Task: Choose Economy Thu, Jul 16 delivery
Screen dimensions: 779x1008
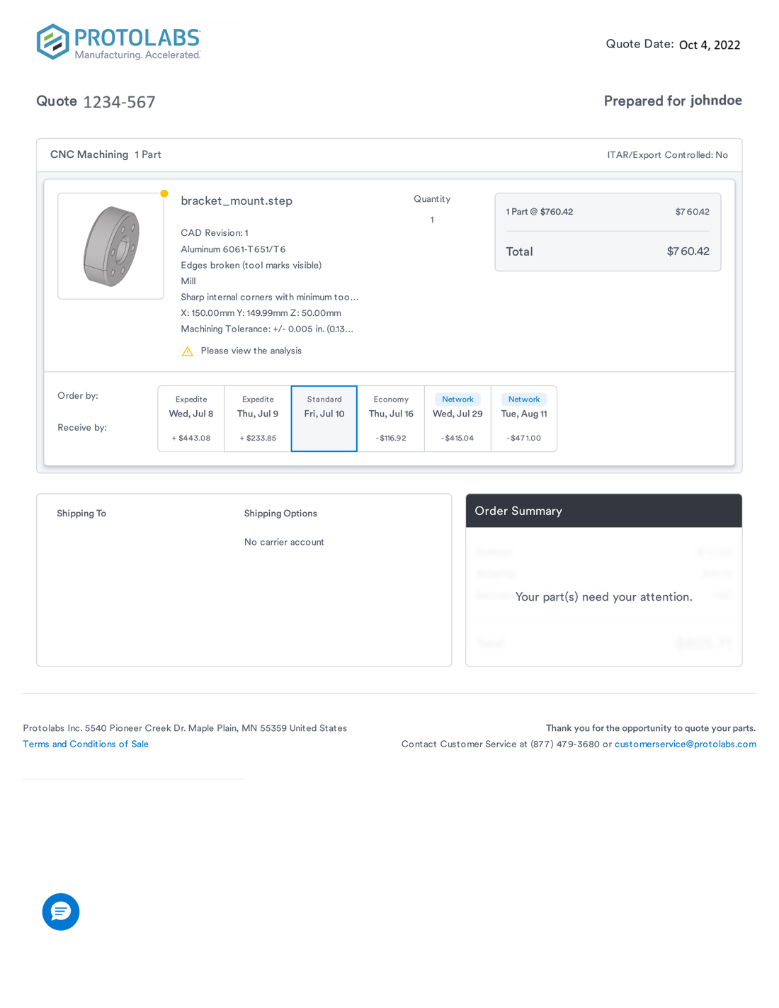Action: point(391,419)
